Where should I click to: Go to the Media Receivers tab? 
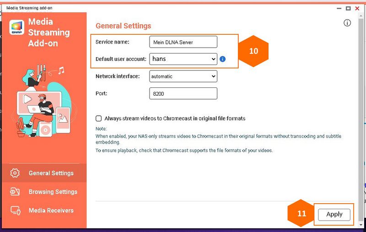point(44,210)
